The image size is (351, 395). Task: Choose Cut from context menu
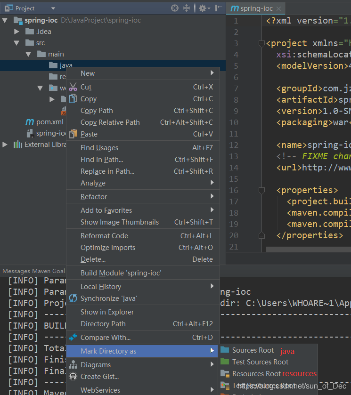click(x=143, y=87)
